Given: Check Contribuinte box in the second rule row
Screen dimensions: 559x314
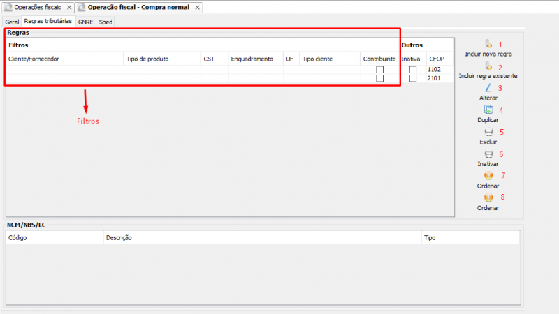Looking at the screenshot, I should coord(379,78).
